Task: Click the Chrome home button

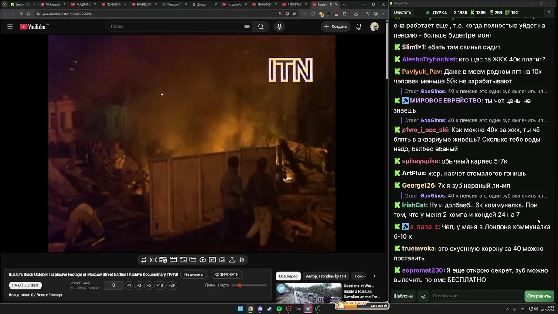Action: [29, 14]
